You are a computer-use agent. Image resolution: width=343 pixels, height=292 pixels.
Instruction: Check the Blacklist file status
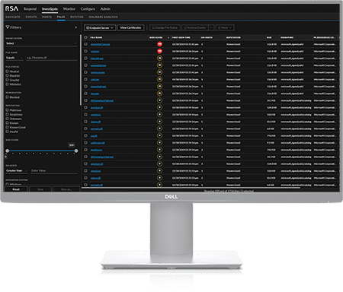7,75
